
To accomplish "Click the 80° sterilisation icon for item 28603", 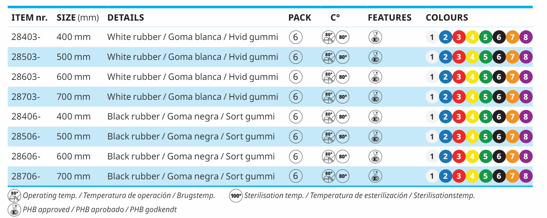I will [x=343, y=77].
